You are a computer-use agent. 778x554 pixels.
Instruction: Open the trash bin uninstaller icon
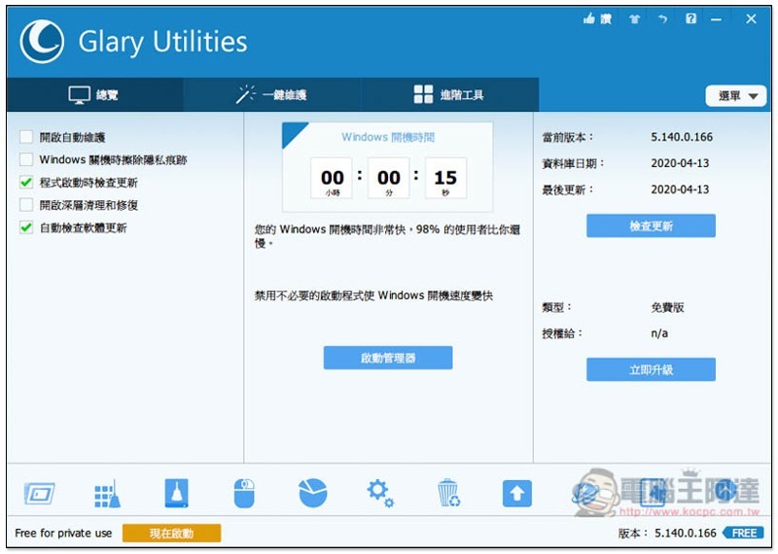coord(448,493)
